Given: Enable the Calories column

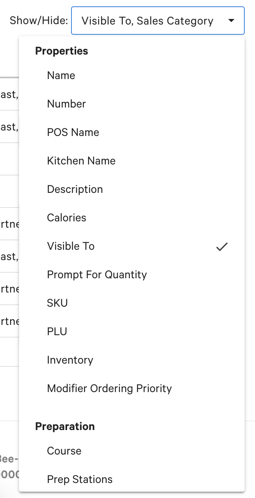Looking at the screenshot, I should pos(67,218).
